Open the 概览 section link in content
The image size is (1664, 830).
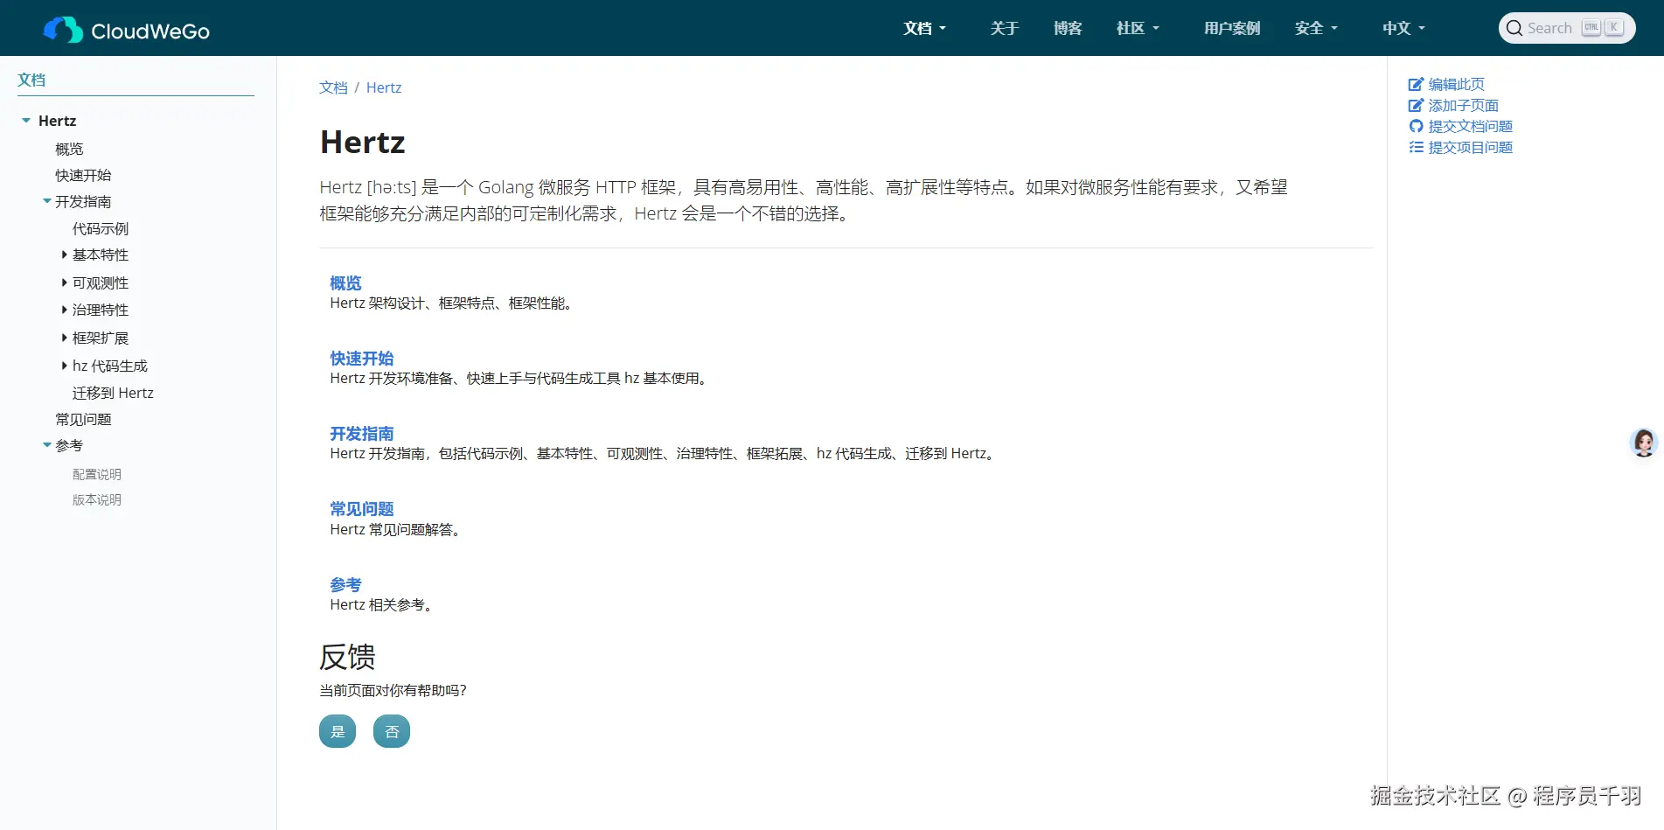[x=345, y=282]
